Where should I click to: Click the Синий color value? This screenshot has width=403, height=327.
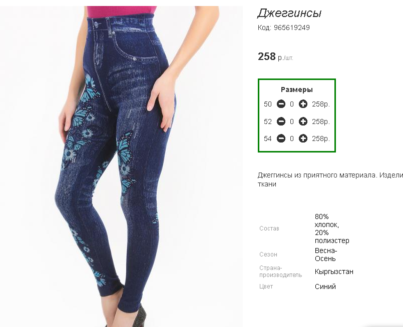325,286
